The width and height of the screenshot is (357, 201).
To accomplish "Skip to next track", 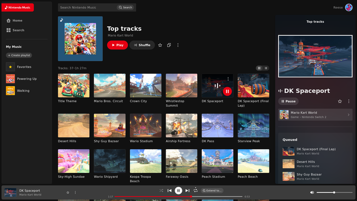I will pos(187,191).
